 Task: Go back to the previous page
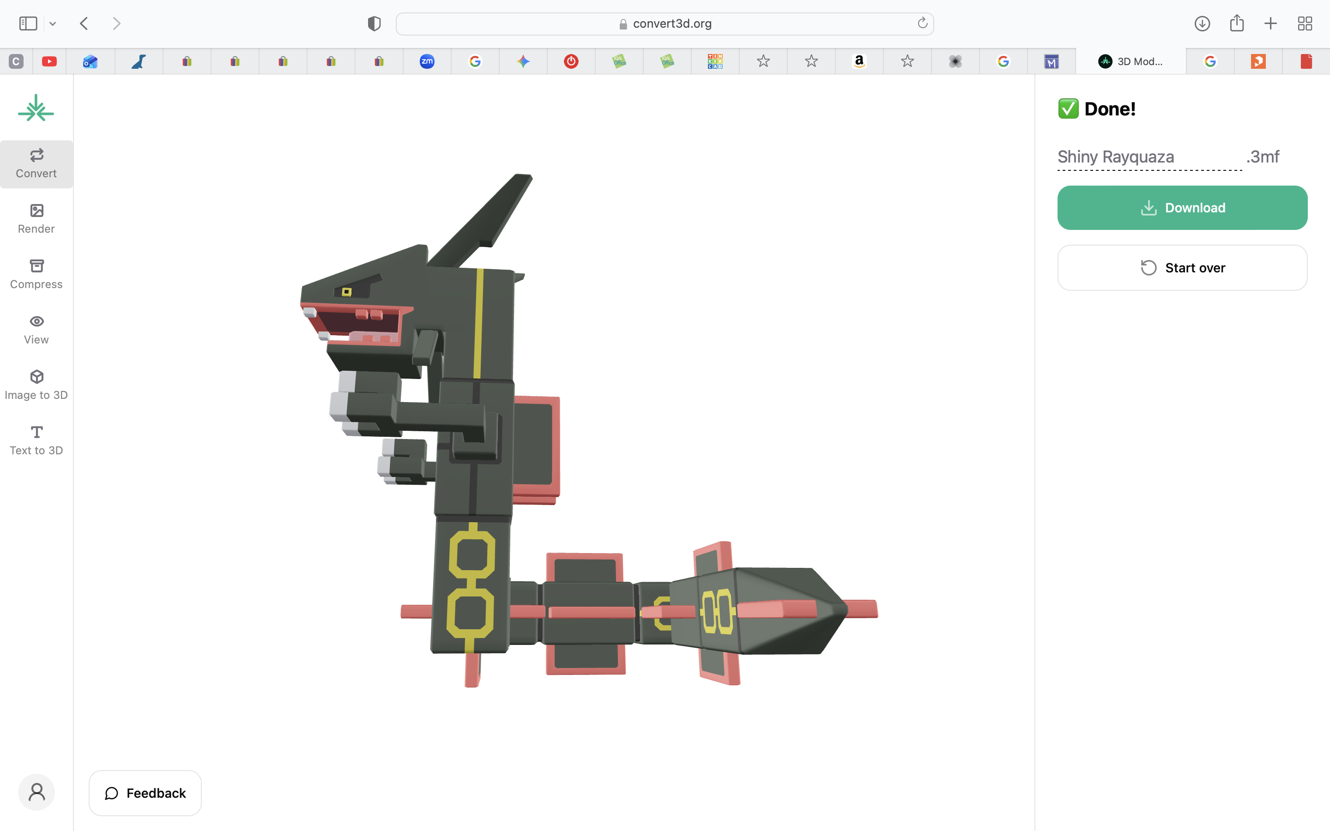point(84,24)
